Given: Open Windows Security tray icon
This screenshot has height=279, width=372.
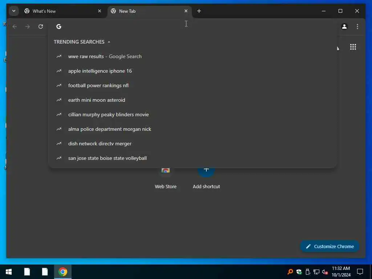Looking at the screenshot, I should (299, 272).
